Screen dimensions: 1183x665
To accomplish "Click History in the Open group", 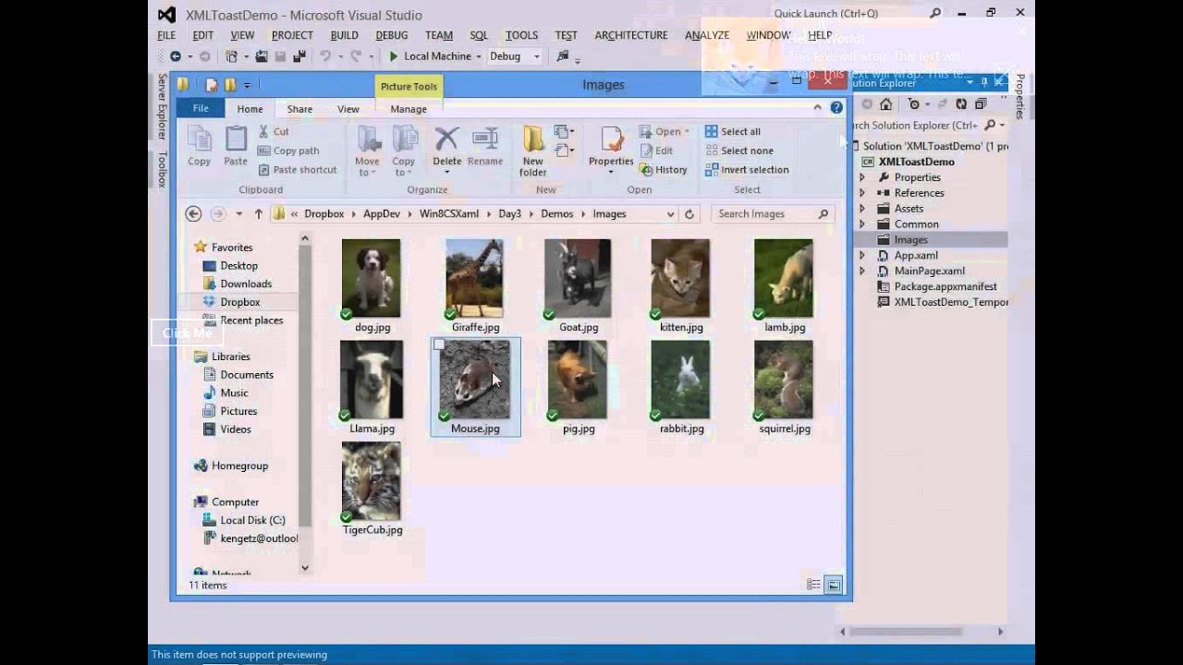I will coord(662,170).
